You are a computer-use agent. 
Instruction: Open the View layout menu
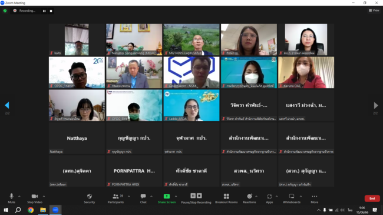374,10
